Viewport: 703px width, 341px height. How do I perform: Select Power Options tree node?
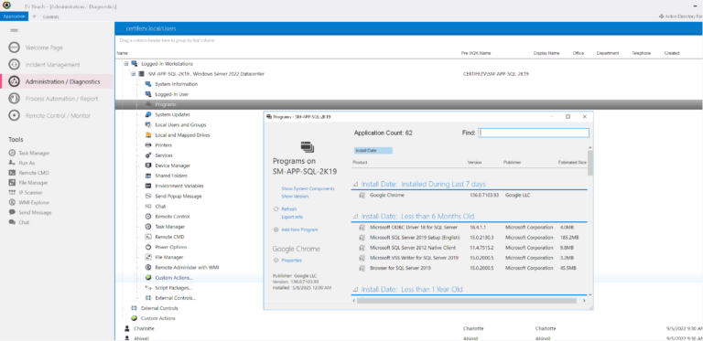[171, 247]
